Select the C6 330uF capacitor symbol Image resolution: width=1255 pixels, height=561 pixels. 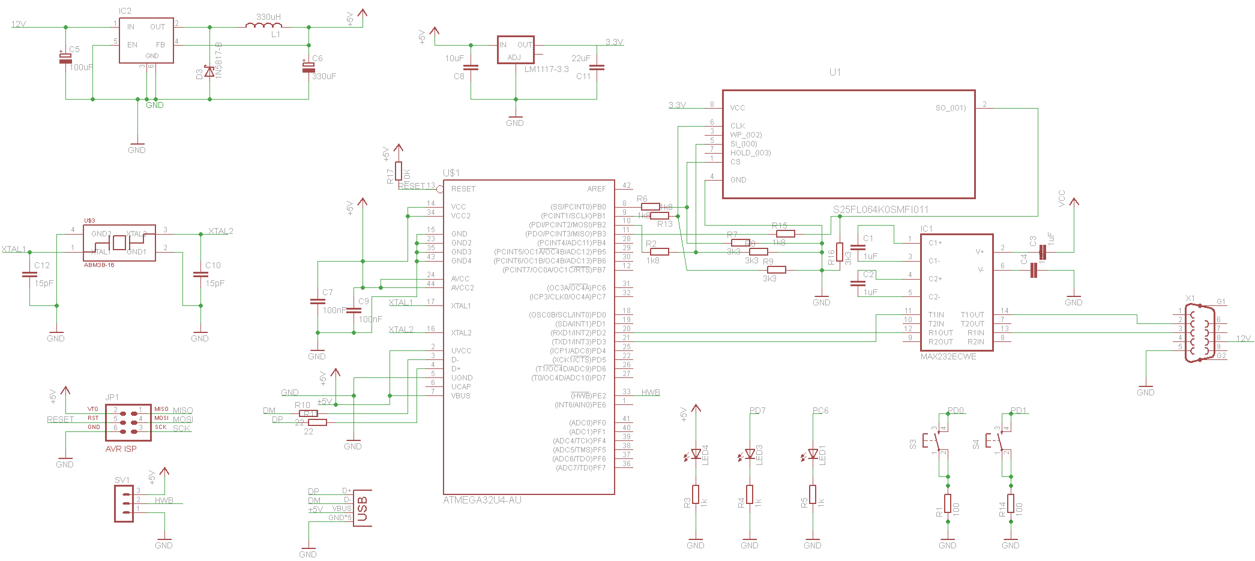(x=308, y=67)
